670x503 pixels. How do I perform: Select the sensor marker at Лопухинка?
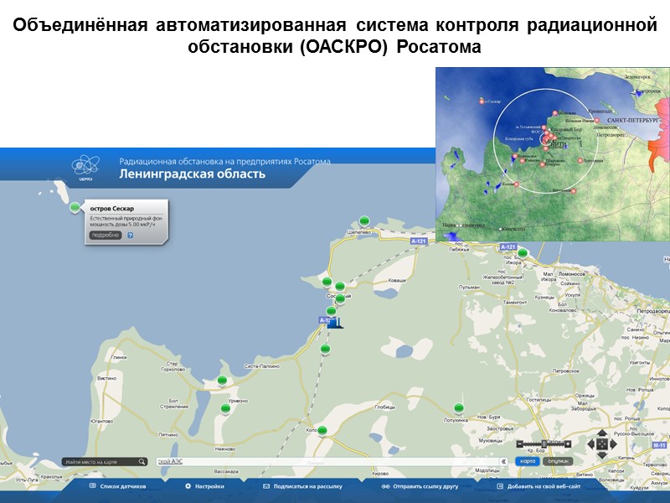pyautogui.click(x=459, y=408)
